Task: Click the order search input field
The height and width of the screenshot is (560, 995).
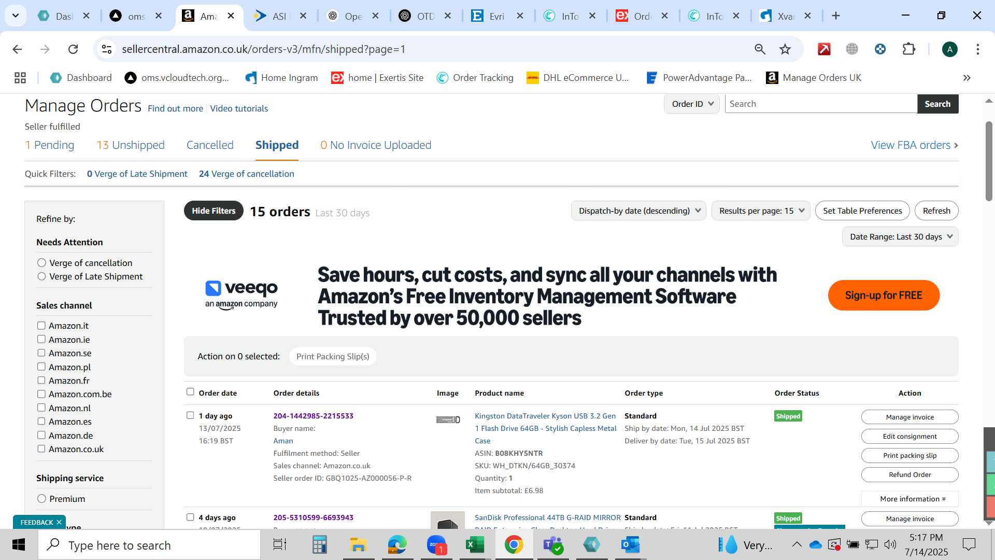Action: coord(821,104)
